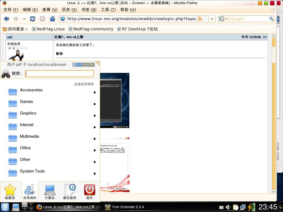This screenshot has height=212, width=283.
Task: Open the KDE K menu launcher
Action: click(5, 207)
